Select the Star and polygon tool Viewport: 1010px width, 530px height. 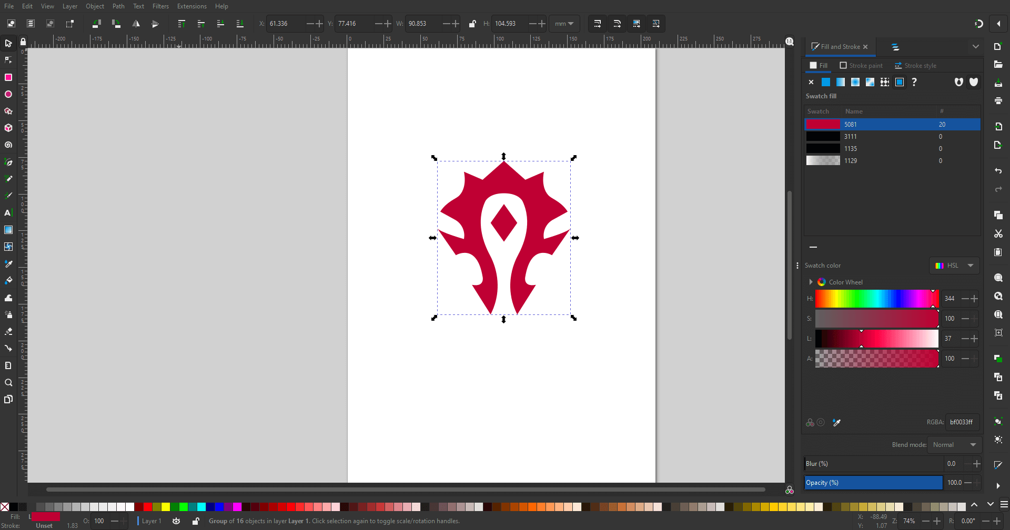coord(8,111)
